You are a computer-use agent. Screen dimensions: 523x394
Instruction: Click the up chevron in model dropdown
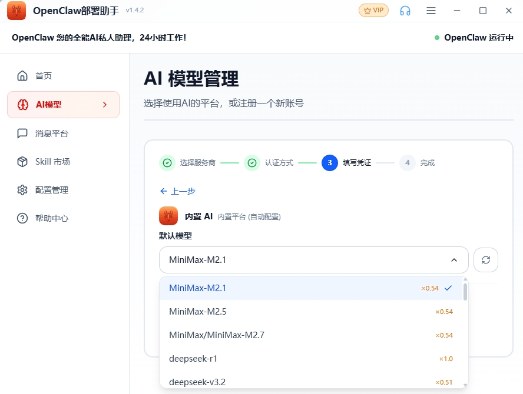[x=454, y=260]
